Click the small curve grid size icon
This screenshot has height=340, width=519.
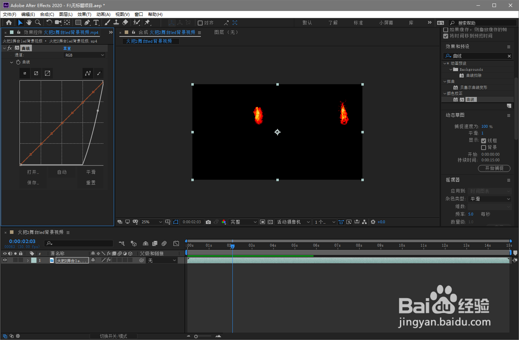(25, 73)
